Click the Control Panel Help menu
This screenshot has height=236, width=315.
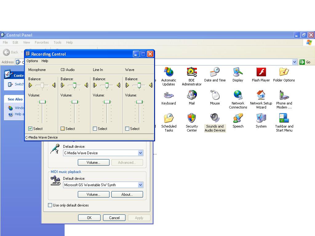[x=70, y=42]
